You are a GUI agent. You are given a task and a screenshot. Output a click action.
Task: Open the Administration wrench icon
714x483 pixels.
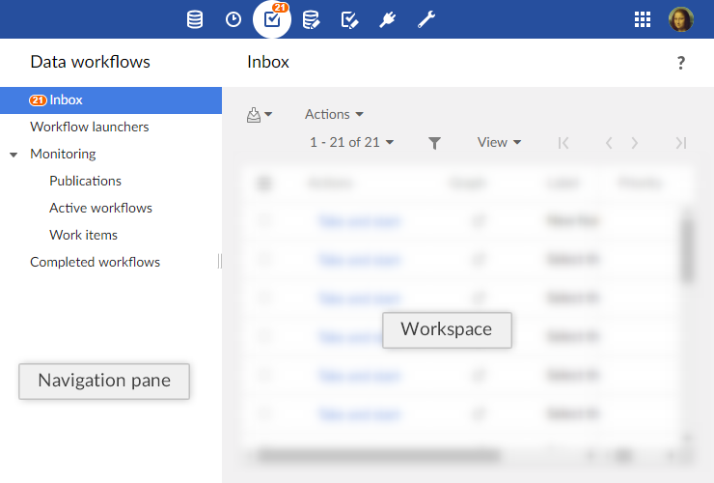coord(426,19)
